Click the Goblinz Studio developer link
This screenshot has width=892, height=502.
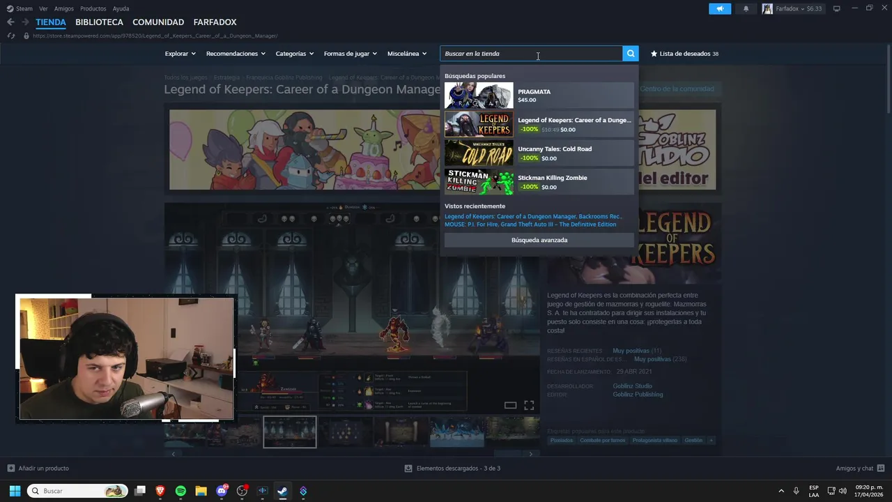632,386
